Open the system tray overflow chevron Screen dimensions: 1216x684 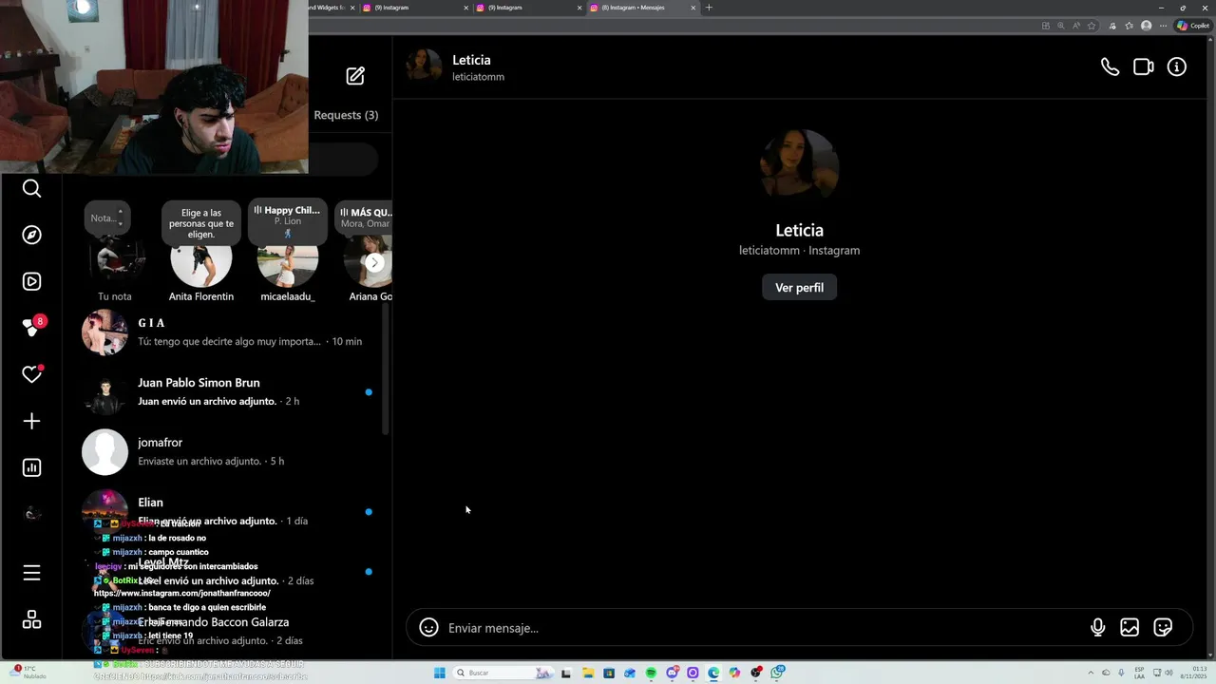pyautogui.click(x=1091, y=673)
